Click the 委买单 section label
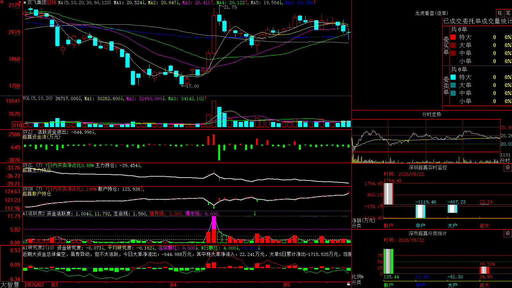The image size is (512, 288). [446, 45]
